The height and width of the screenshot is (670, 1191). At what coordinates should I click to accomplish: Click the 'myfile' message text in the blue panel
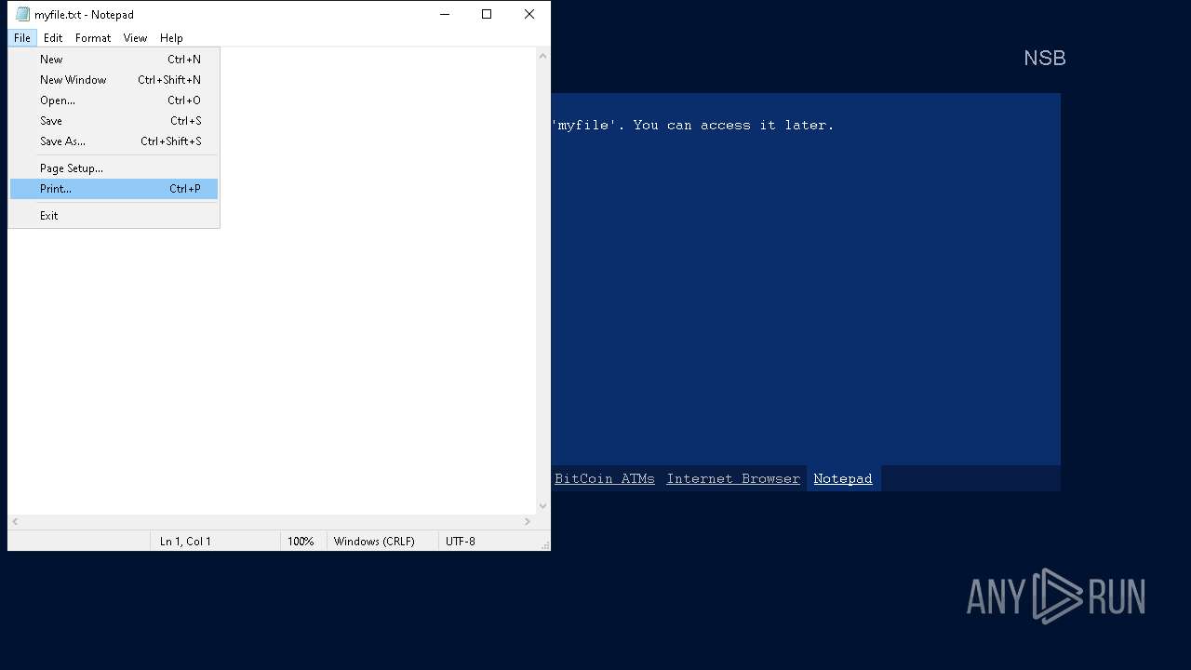click(x=693, y=125)
